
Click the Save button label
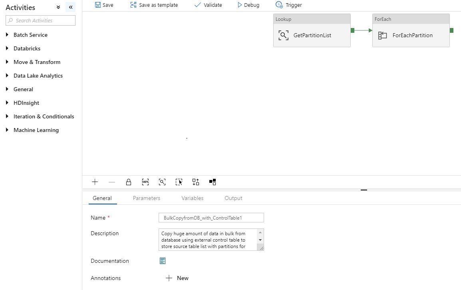coord(108,5)
